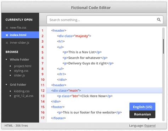Expand arrow beside project.html
The image size is (168, 131).
point(10,66)
